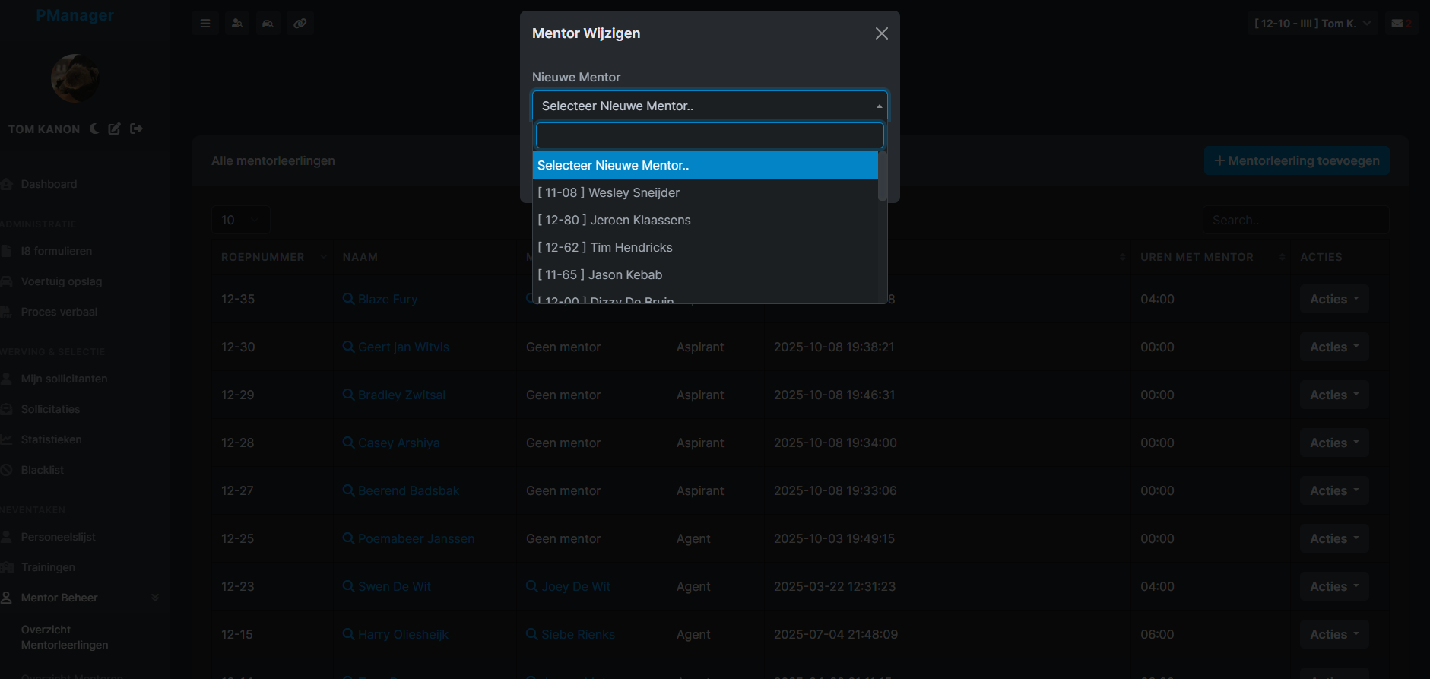Close the Mentor Wijzigen dialog
Image resolution: width=1430 pixels, height=679 pixels.
click(x=881, y=33)
